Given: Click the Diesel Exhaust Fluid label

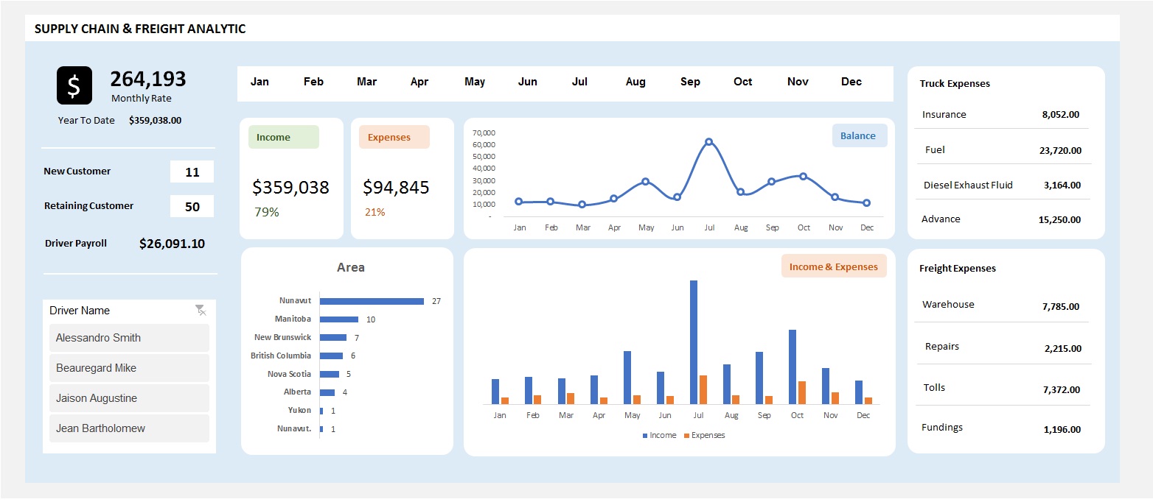Looking at the screenshot, I should pyautogui.click(x=968, y=185).
